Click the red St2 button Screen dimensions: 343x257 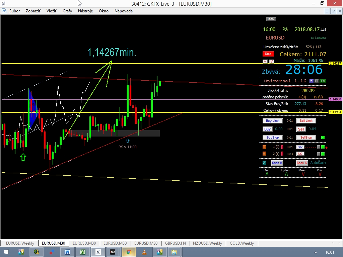click(300, 154)
